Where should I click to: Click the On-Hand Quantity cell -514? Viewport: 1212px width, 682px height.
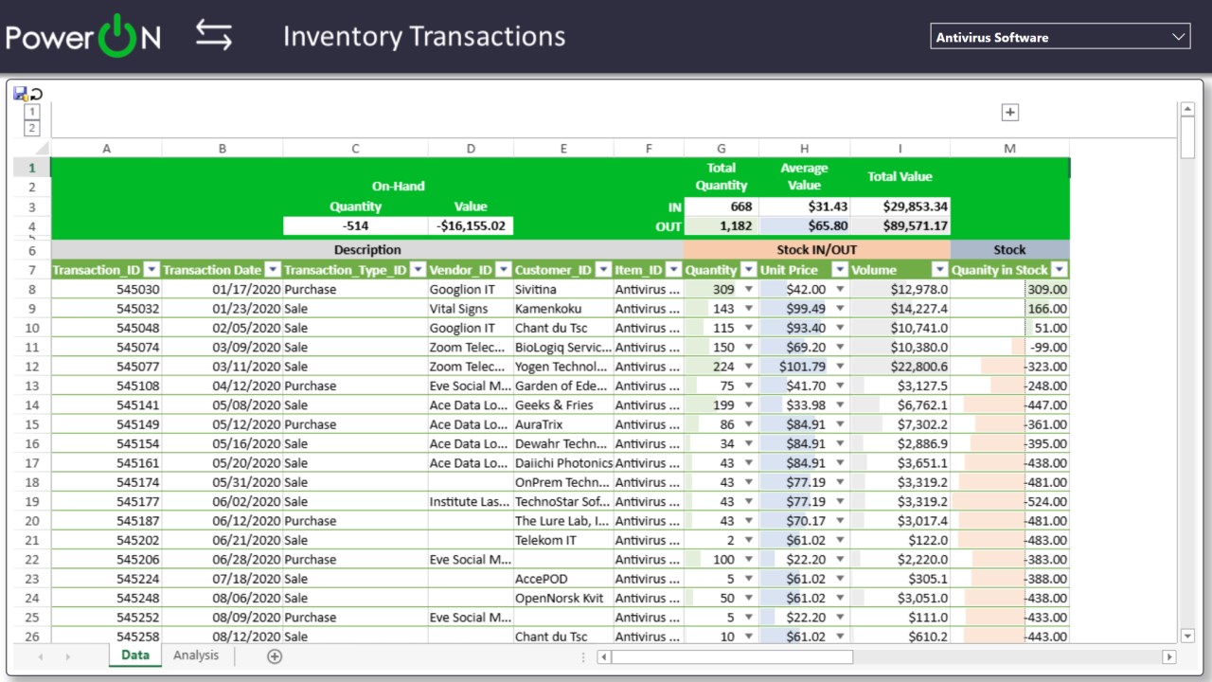[355, 226]
